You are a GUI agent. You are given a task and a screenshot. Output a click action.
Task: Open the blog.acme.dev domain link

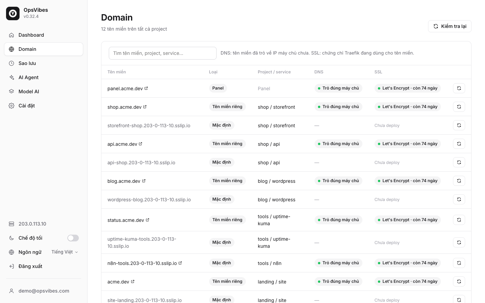(x=124, y=181)
